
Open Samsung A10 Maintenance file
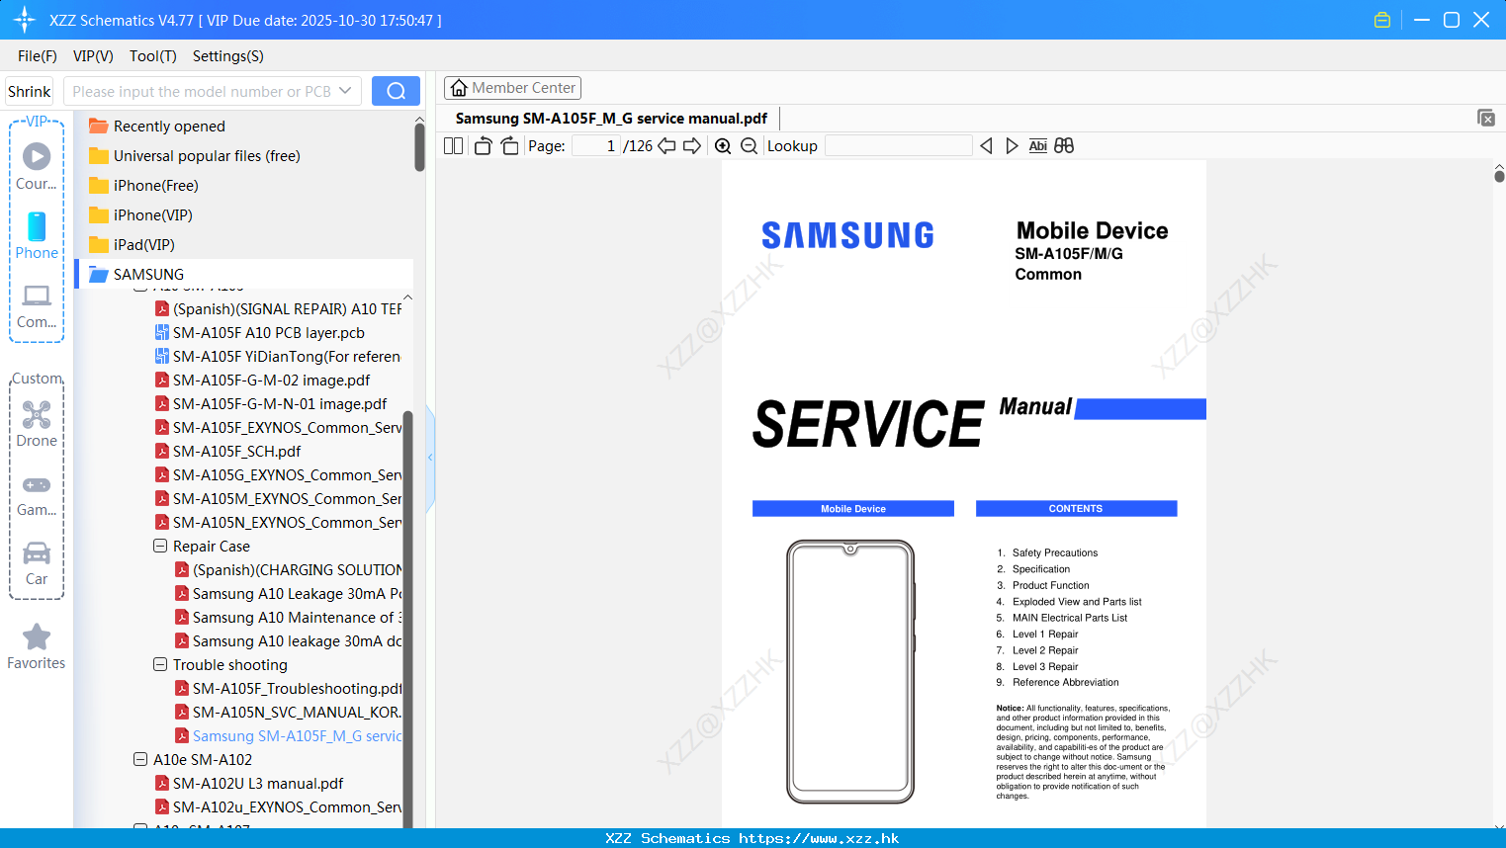tap(298, 617)
